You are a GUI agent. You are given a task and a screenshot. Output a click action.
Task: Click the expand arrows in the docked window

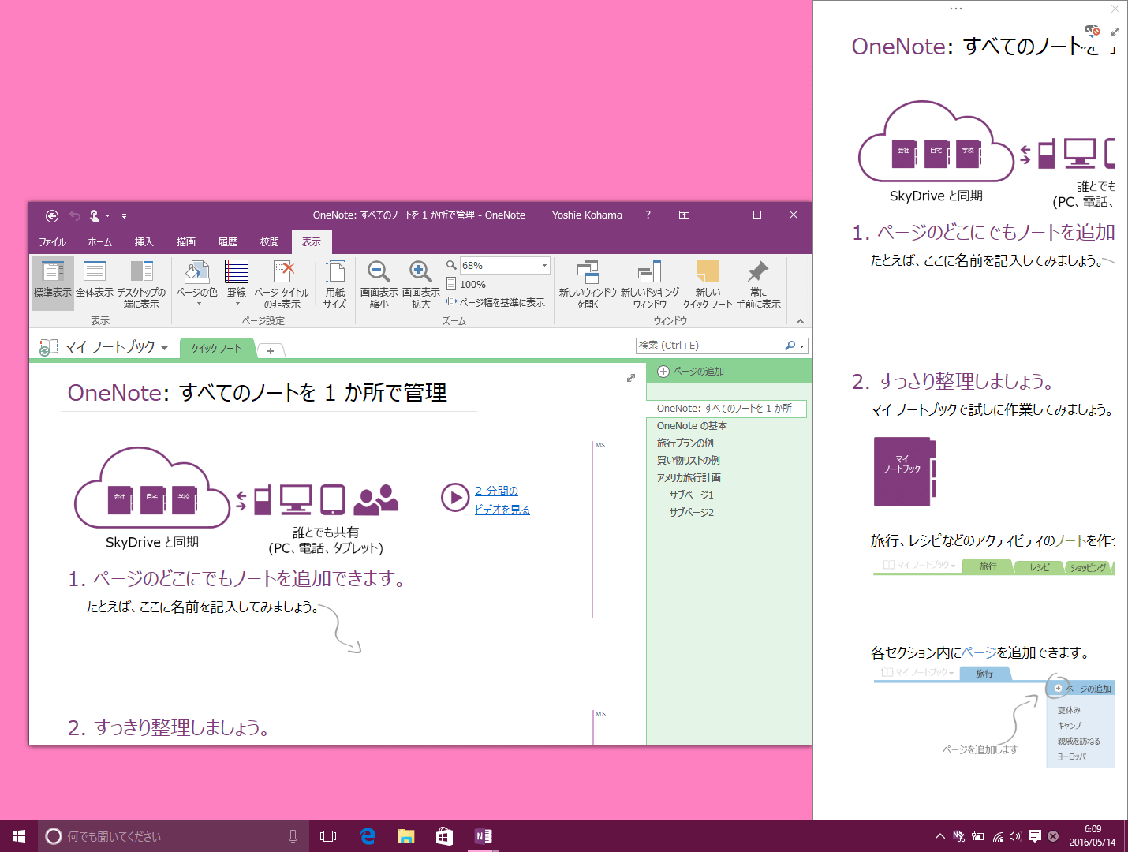[x=1115, y=32]
